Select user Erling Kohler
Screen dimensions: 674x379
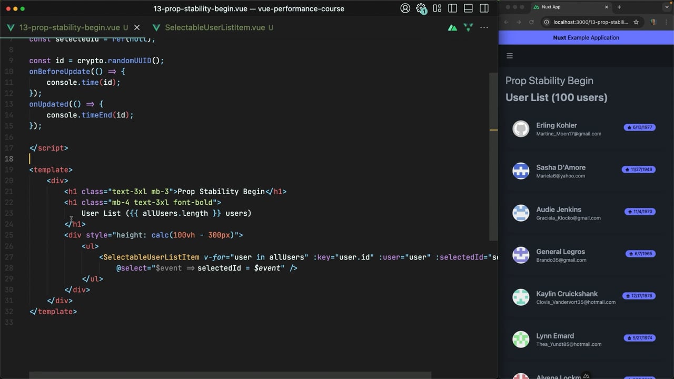pyautogui.click(x=586, y=129)
